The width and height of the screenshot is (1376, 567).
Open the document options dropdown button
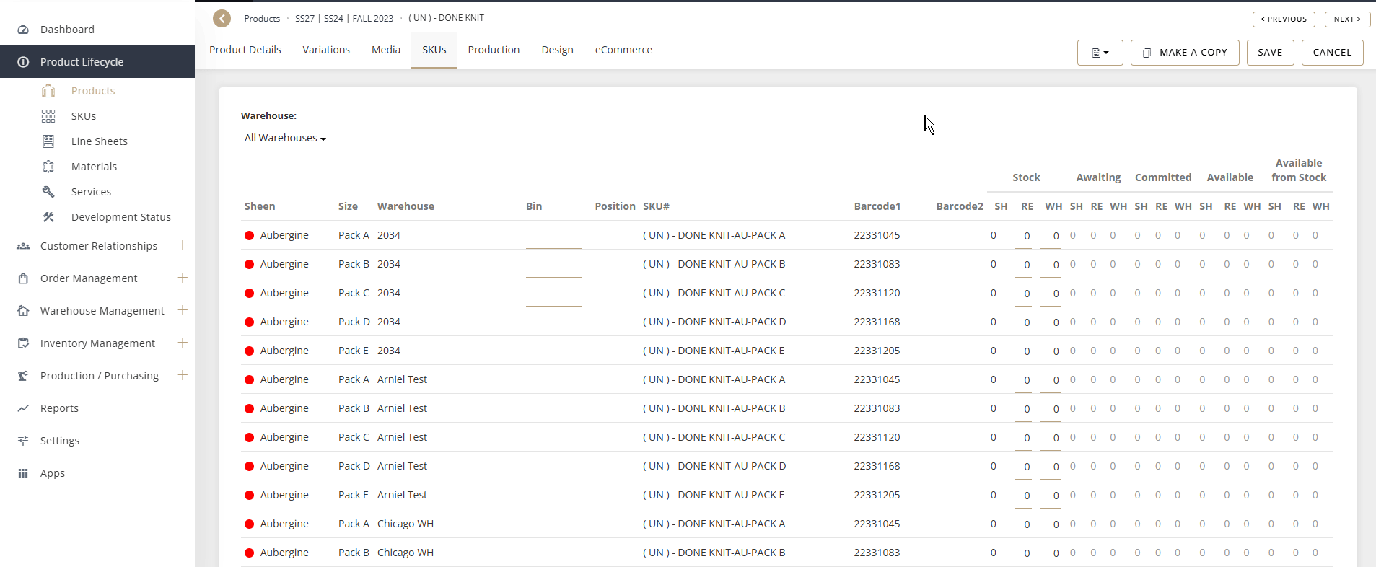(1100, 53)
